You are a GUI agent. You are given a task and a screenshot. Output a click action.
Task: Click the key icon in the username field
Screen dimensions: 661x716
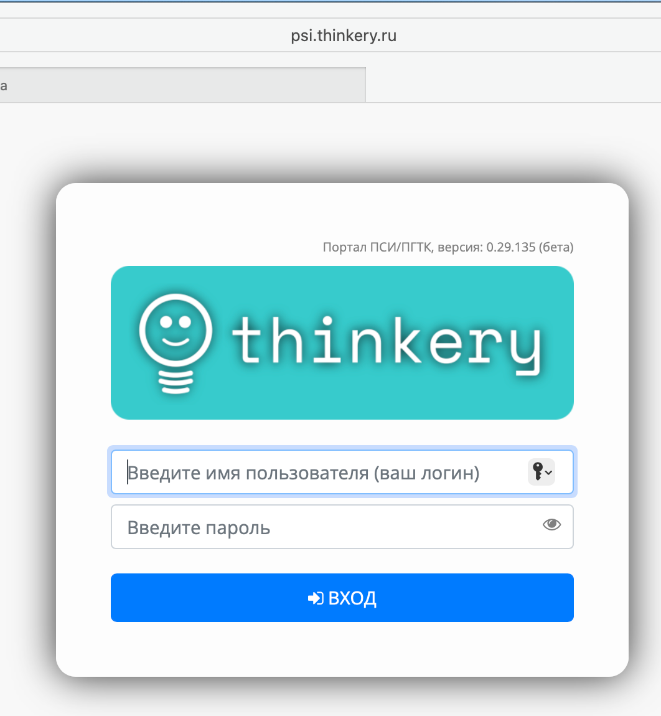(538, 472)
